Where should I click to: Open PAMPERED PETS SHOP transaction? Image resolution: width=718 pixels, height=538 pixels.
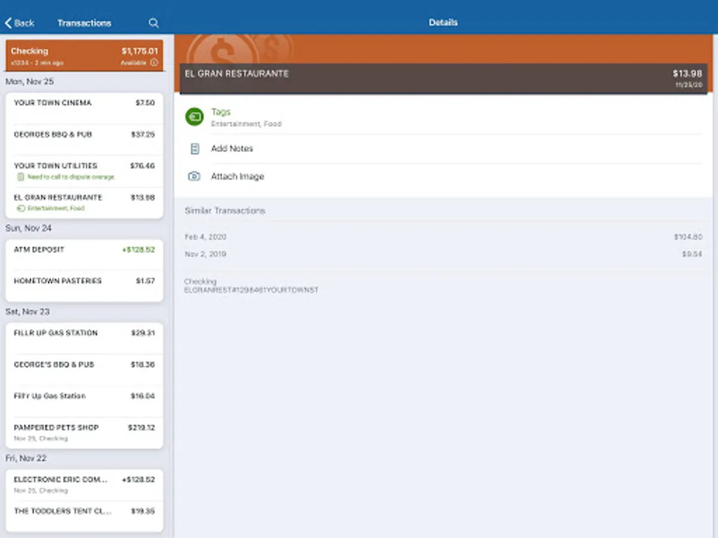84,432
